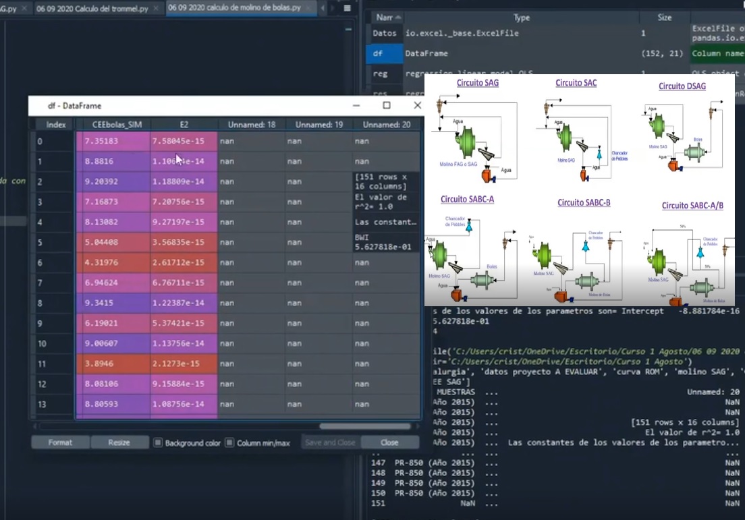Open the Circuito SABC-A link
This screenshot has height=520, width=745.
(467, 200)
